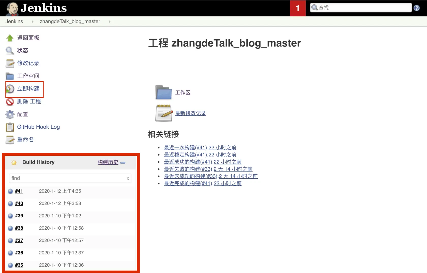
Task: Click build #39 status ball indicator
Action: click(10, 216)
